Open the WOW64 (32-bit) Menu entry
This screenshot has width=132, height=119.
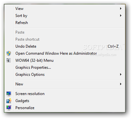(x=70, y=60)
